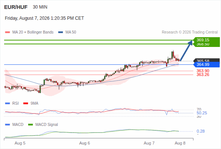This screenshot has height=149, width=221.
Task: Click the EUR/HUF pair title
Action: 16,7
